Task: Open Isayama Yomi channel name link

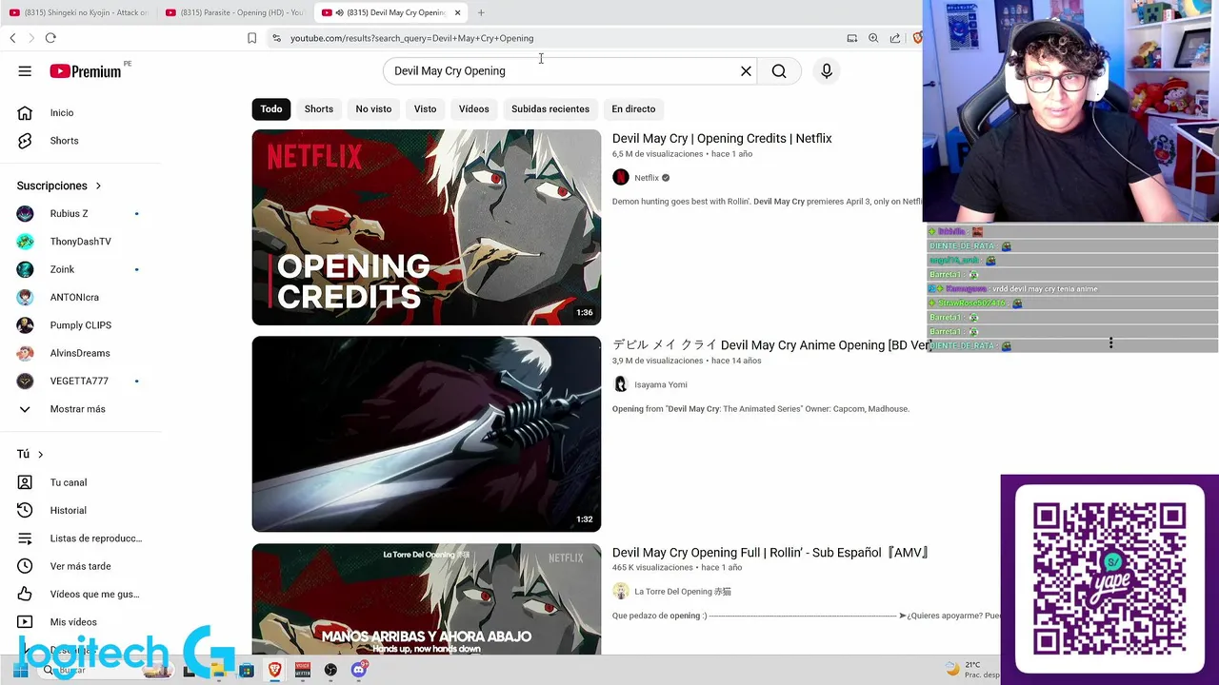Action: (x=661, y=384)
